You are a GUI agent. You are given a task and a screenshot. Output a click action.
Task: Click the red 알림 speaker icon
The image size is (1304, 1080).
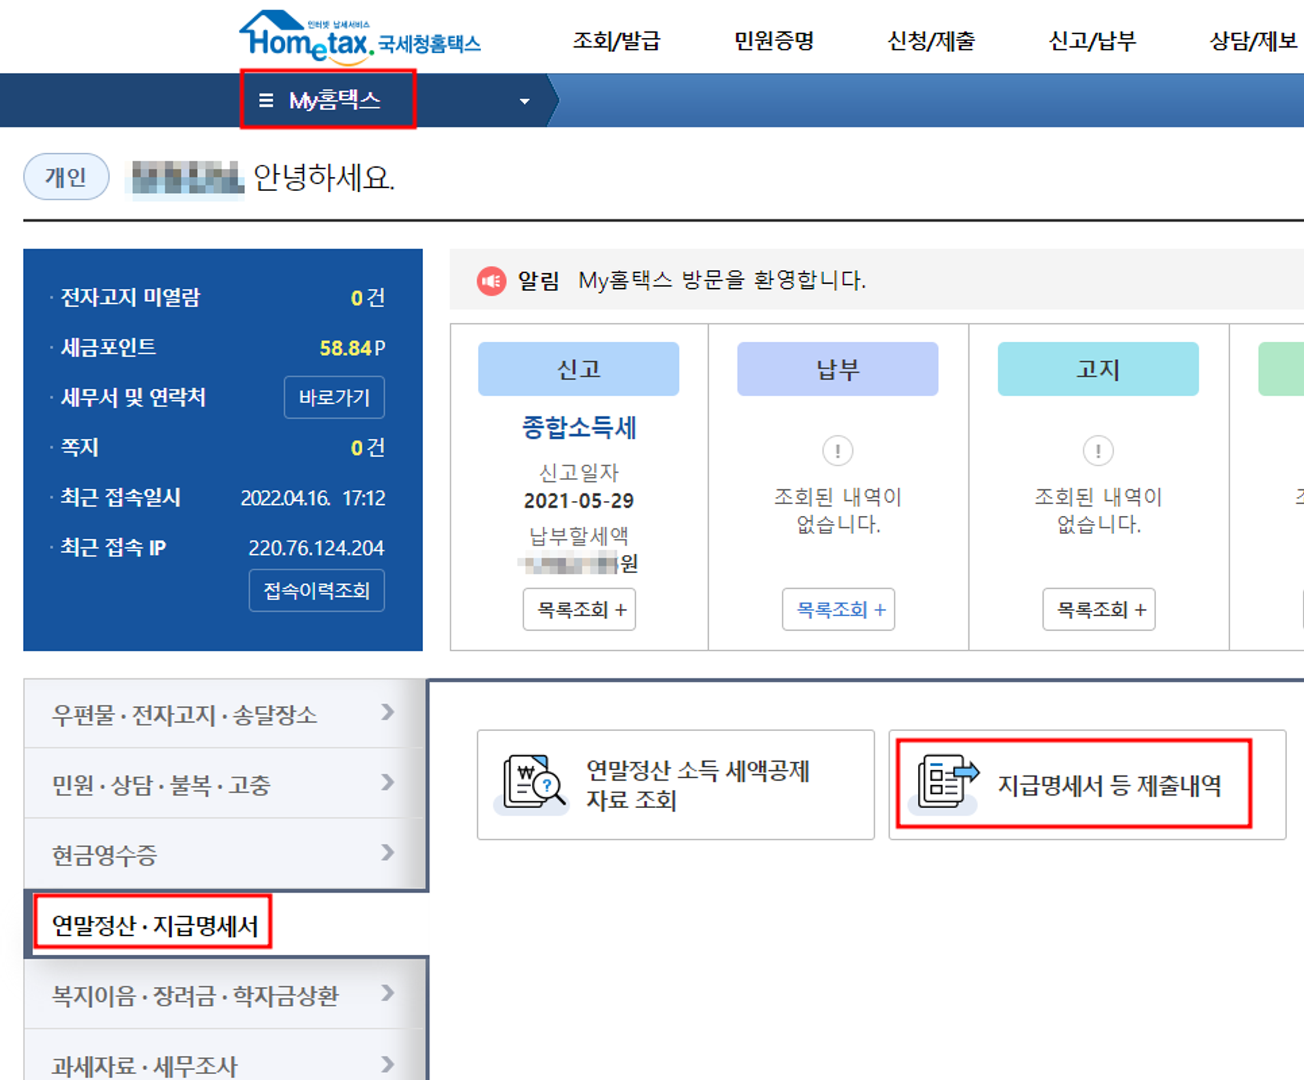491,281
